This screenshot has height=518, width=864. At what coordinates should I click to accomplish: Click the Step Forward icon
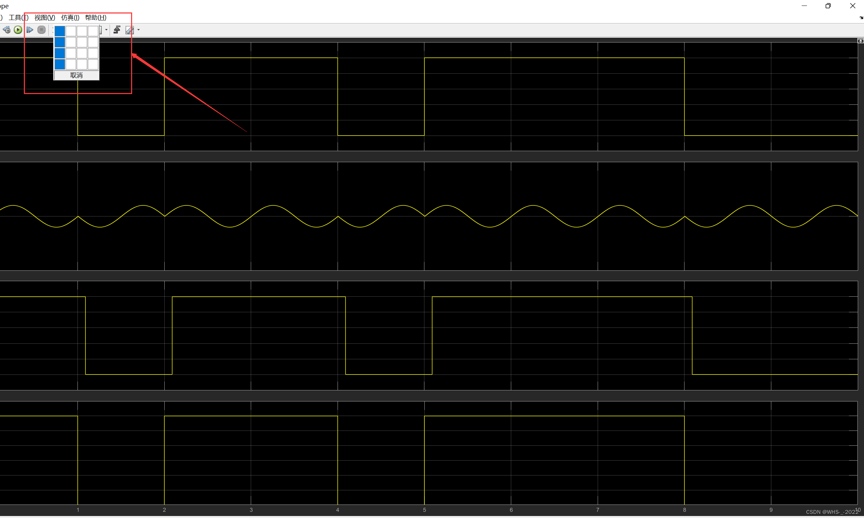pos(30,30)
